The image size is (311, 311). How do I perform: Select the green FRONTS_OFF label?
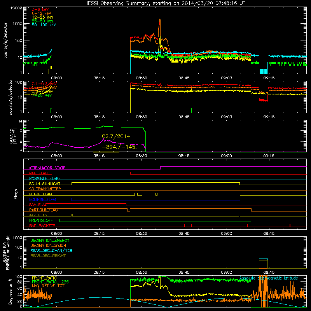click(x=41, y=220)
